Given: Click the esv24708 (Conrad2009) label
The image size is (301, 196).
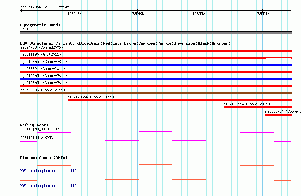Looking at the screenshot, I should tap(42, 47).
